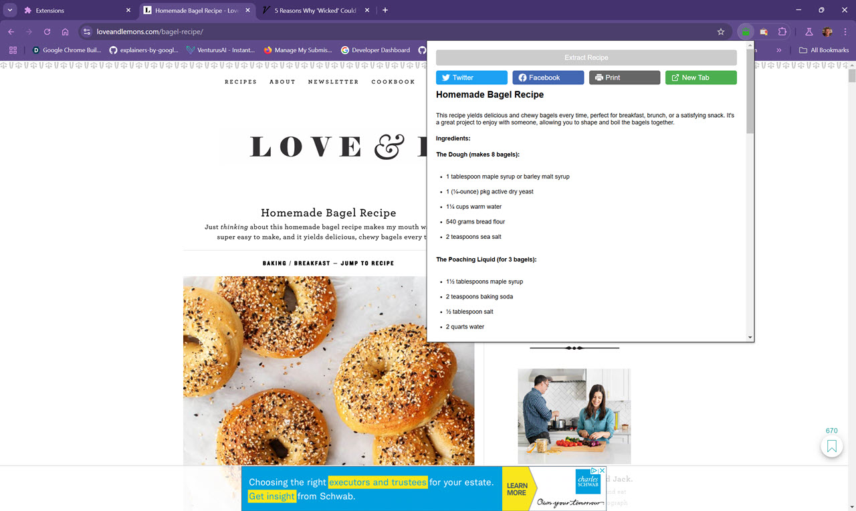Print the extracted recipe
Screen dimensions: 856x511
point(625,78)
